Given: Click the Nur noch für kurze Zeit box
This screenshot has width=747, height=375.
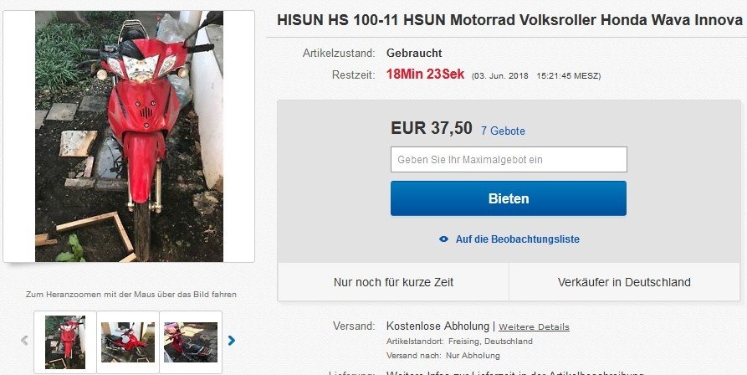Looking at the screenshot, I should [393, 282].
